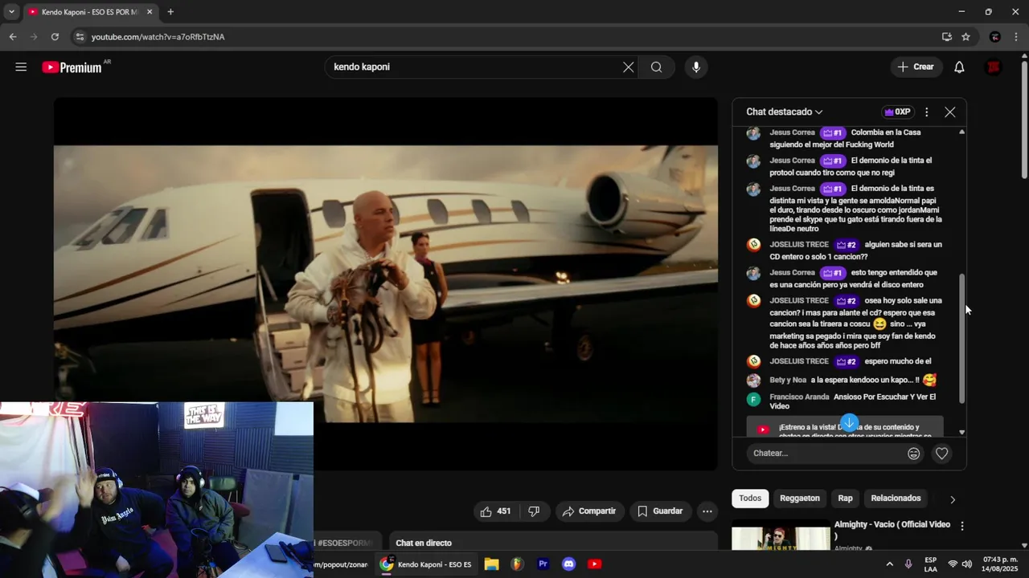Open more video actions ellipsis
Image resolution: width=1029 pixels, height=578 pixels.
[x=707, y=511]
